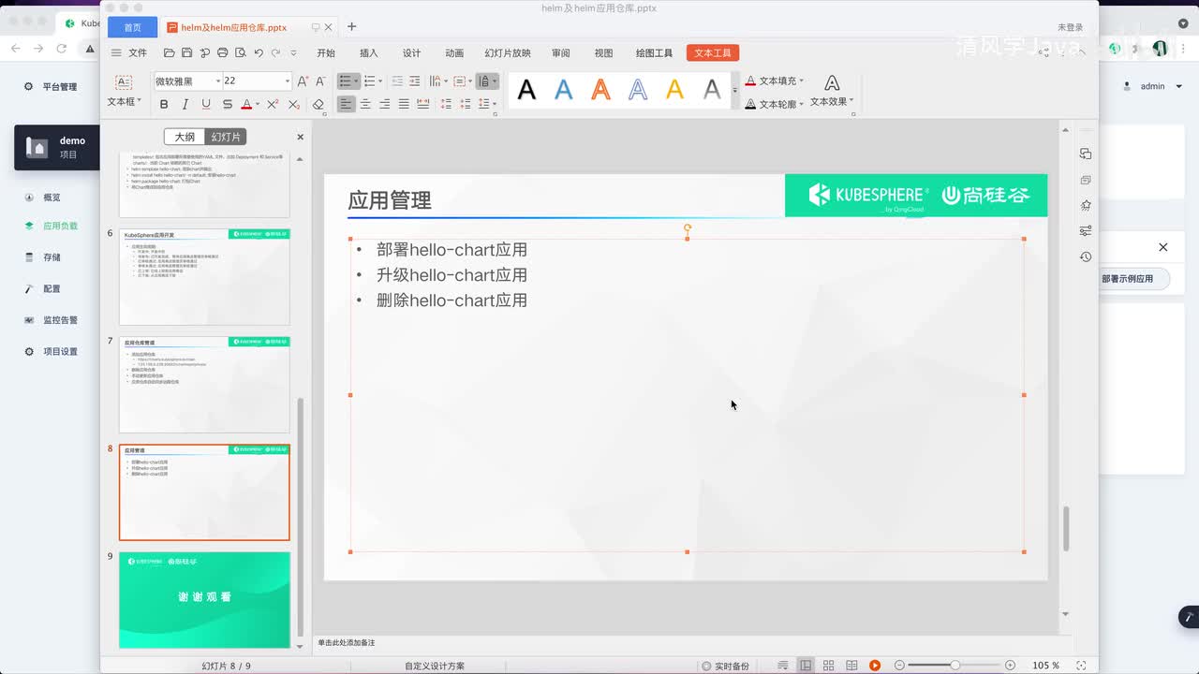The height and width of the screenshot is (674, 1199).
Task: Apply subscript formatting
Action: (x=294, y=104)
